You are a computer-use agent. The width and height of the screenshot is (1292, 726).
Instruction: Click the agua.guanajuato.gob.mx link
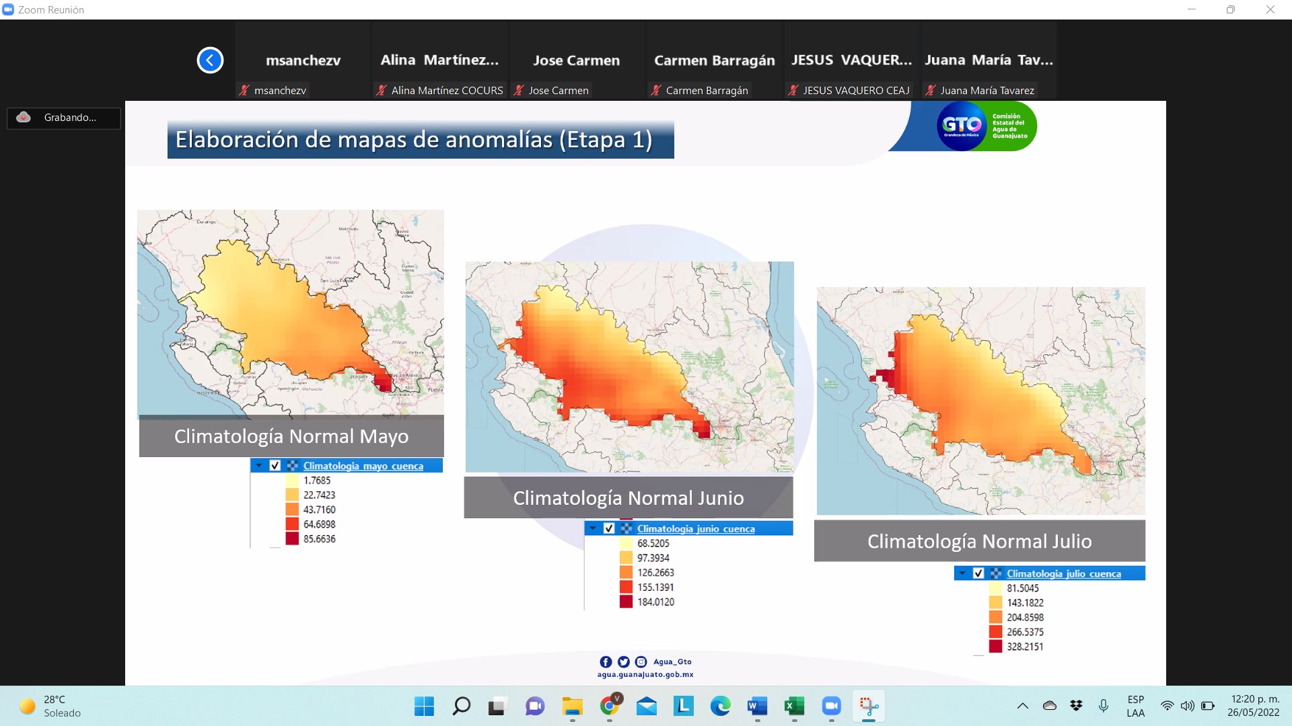click(x=645, y=674)
